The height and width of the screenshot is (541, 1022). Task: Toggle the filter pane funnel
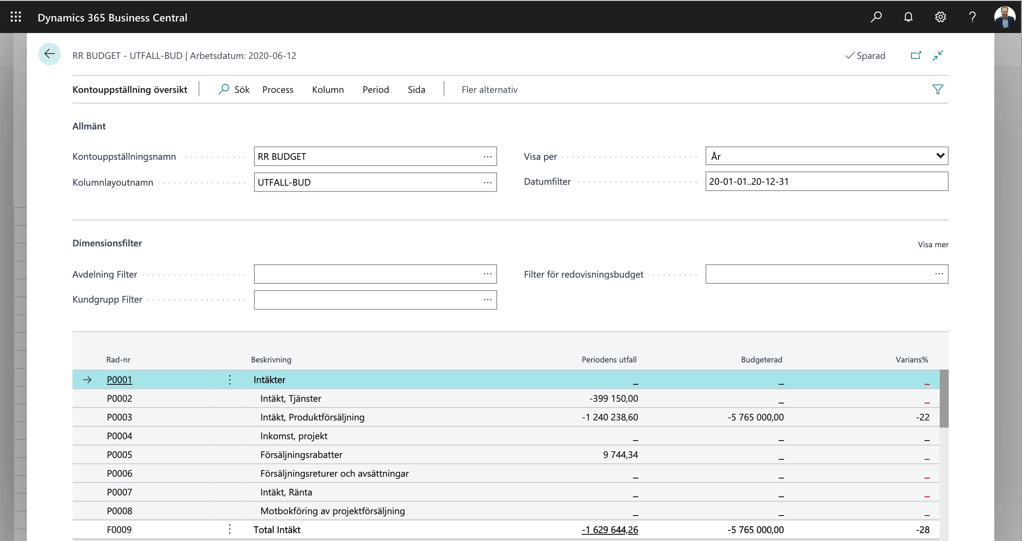(x=938, y=89)
